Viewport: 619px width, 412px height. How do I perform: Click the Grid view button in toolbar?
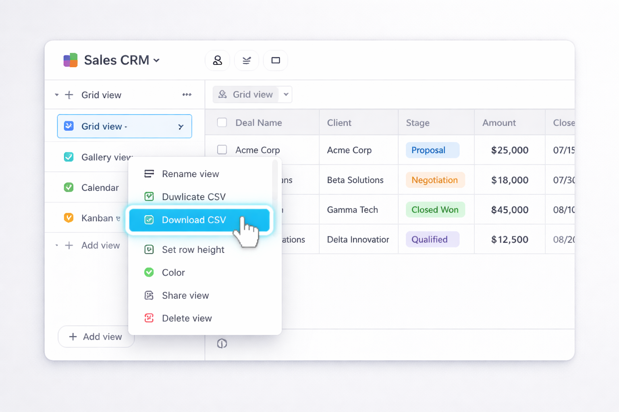coord(245,95)
